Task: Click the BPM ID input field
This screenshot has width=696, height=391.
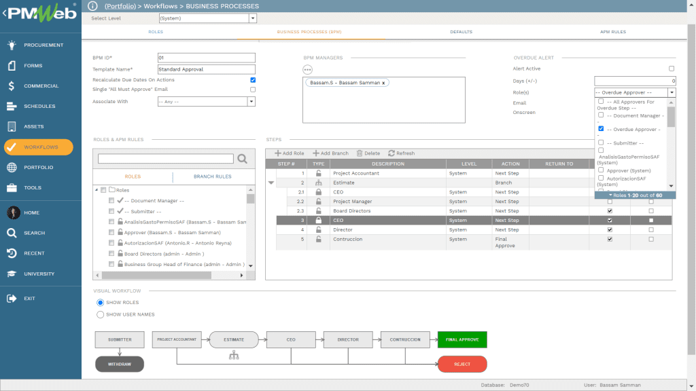Action: tap(207, 58)
